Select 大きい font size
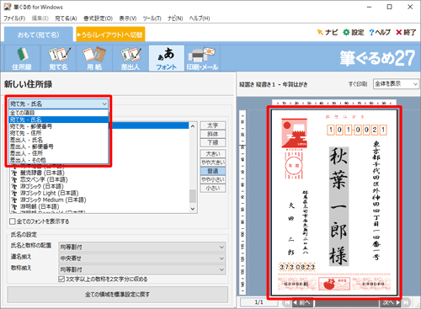This screenshot has width=421, height=309. pos(213,154)
